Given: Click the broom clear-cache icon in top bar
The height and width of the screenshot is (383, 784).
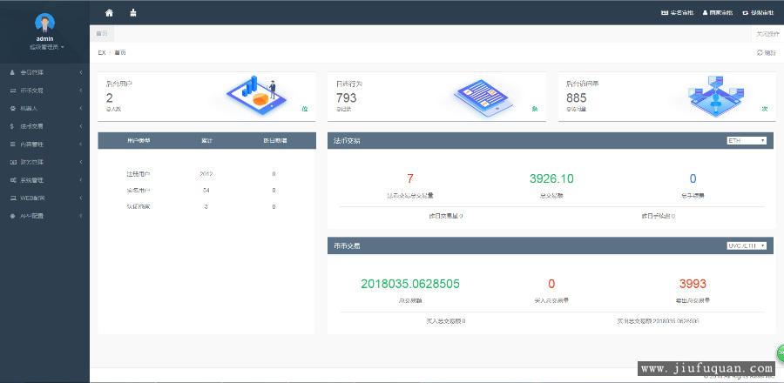Looking at the screenshot, I should pyautogui.click(x=132, y=13).
